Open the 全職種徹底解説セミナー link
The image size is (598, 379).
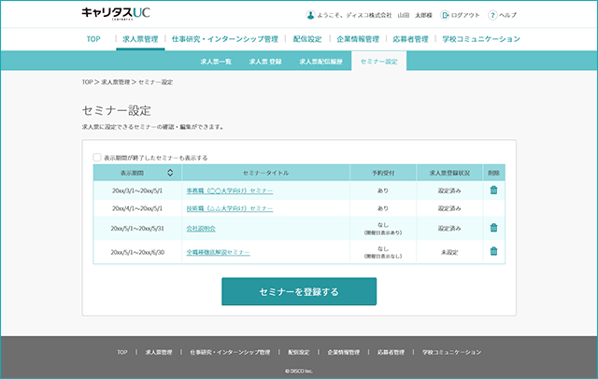point(218,252)
